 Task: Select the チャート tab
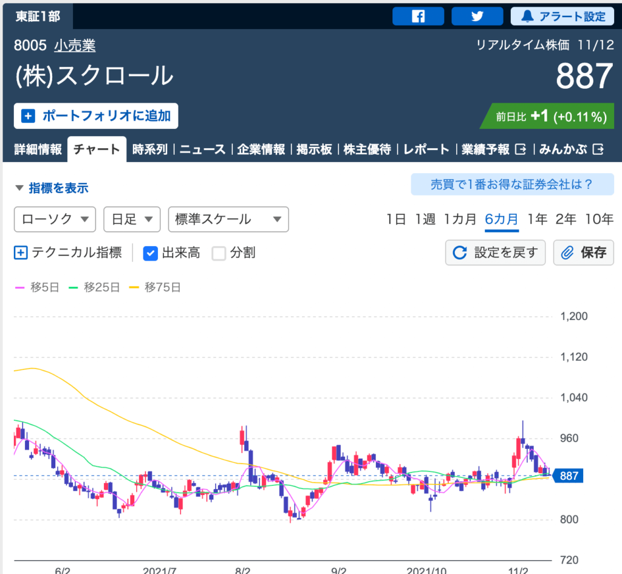tap(97, 149)
